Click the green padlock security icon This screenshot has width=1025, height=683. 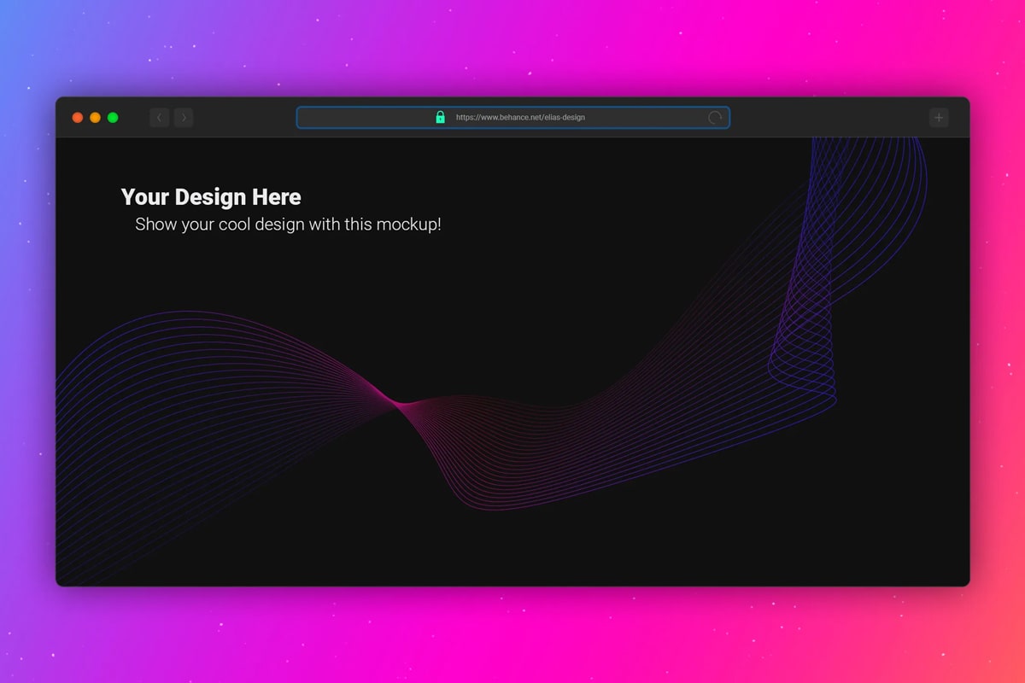440,118
